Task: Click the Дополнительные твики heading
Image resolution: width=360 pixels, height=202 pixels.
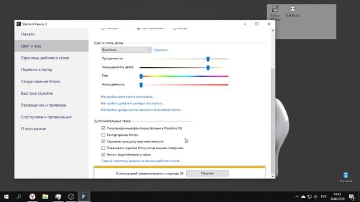Action: tap(112, 121)
